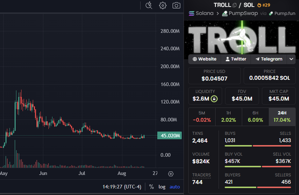
Task: Click the 45.020M price label on axis
Action: click(x=170, y=136)
